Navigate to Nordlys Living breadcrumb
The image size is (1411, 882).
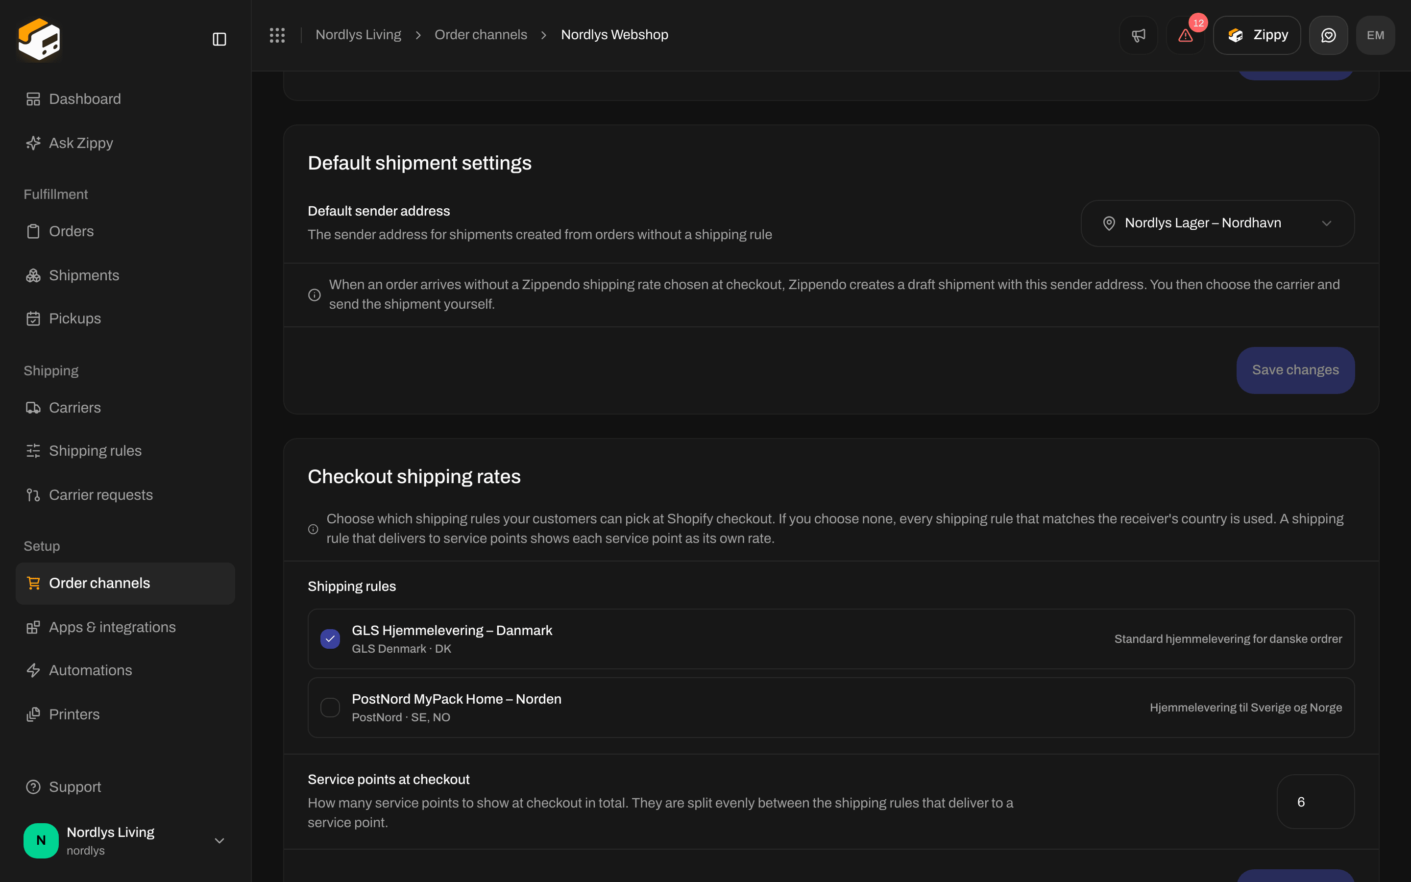[358, 35]
